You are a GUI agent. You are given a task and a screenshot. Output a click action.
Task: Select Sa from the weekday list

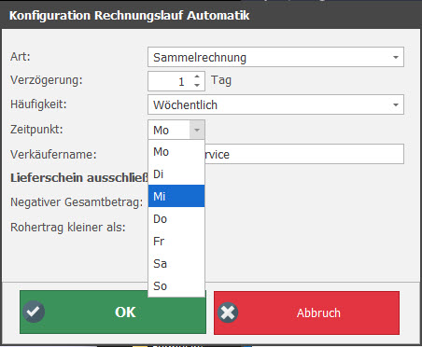tap(176, 264)
